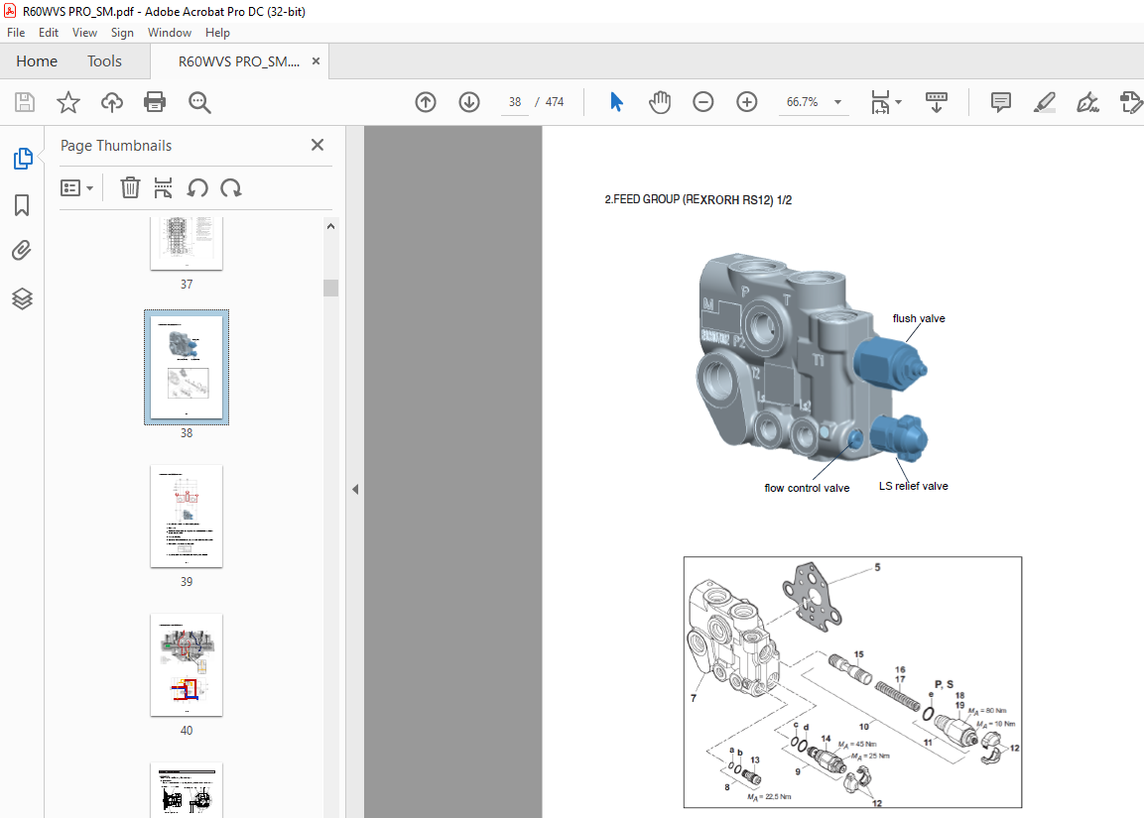Image resolution: width=1144 pixels, height=818 pixels.
Task: Switch to the Tools tab
Action: (x=104, y=61)
